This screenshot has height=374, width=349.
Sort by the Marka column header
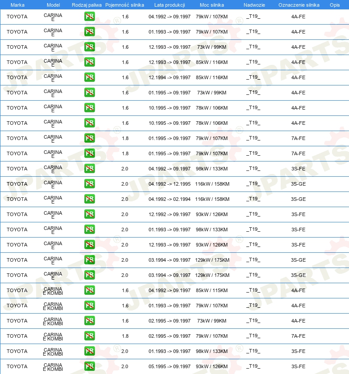point(17,5)
